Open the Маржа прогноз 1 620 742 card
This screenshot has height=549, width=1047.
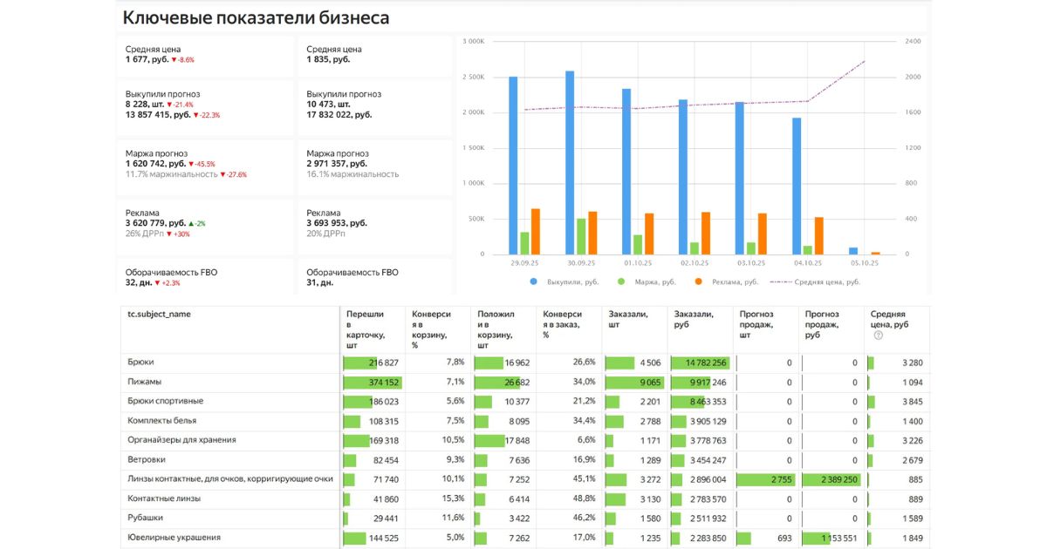tap(205, 164)
